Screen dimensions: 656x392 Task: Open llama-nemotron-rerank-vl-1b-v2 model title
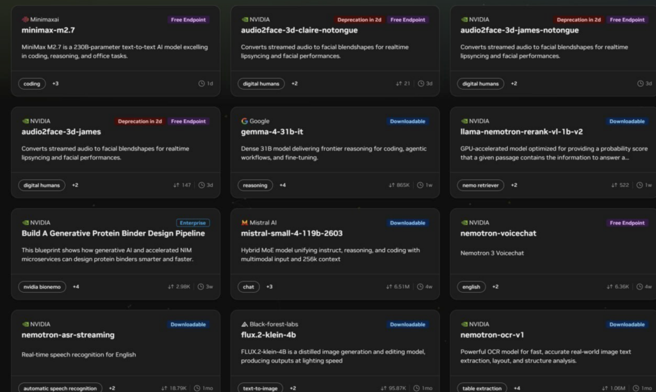[x=521, y=132]
